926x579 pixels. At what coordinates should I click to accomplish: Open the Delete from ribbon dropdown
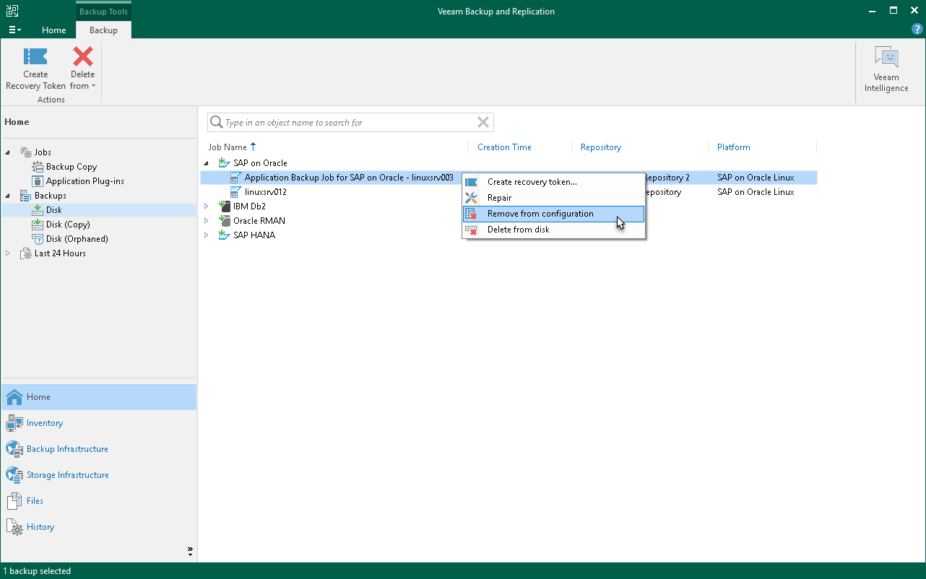[82, 69]
